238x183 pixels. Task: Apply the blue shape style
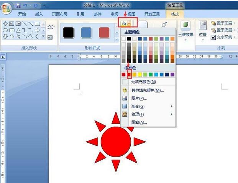86,32
